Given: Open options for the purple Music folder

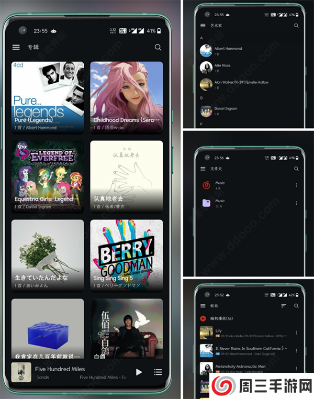Looking at the screenshot, I should [296, 203].
